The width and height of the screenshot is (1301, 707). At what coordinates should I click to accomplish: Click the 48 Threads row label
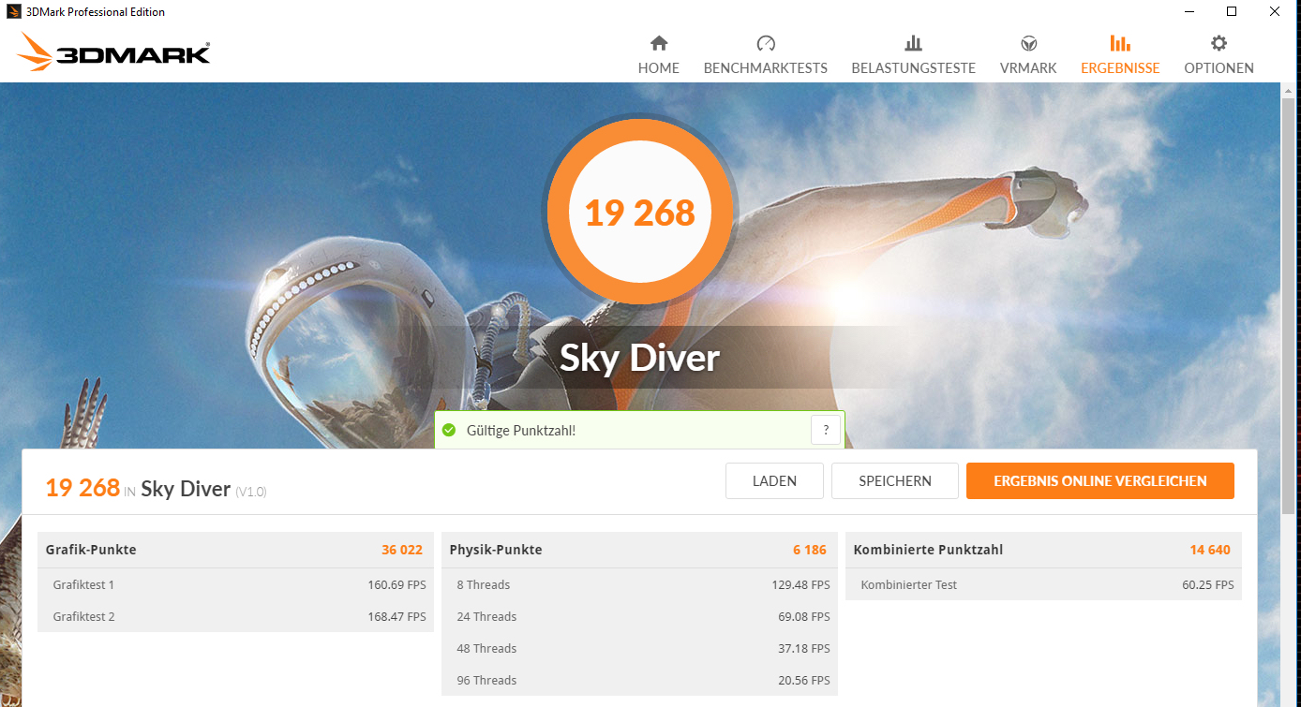486,649
